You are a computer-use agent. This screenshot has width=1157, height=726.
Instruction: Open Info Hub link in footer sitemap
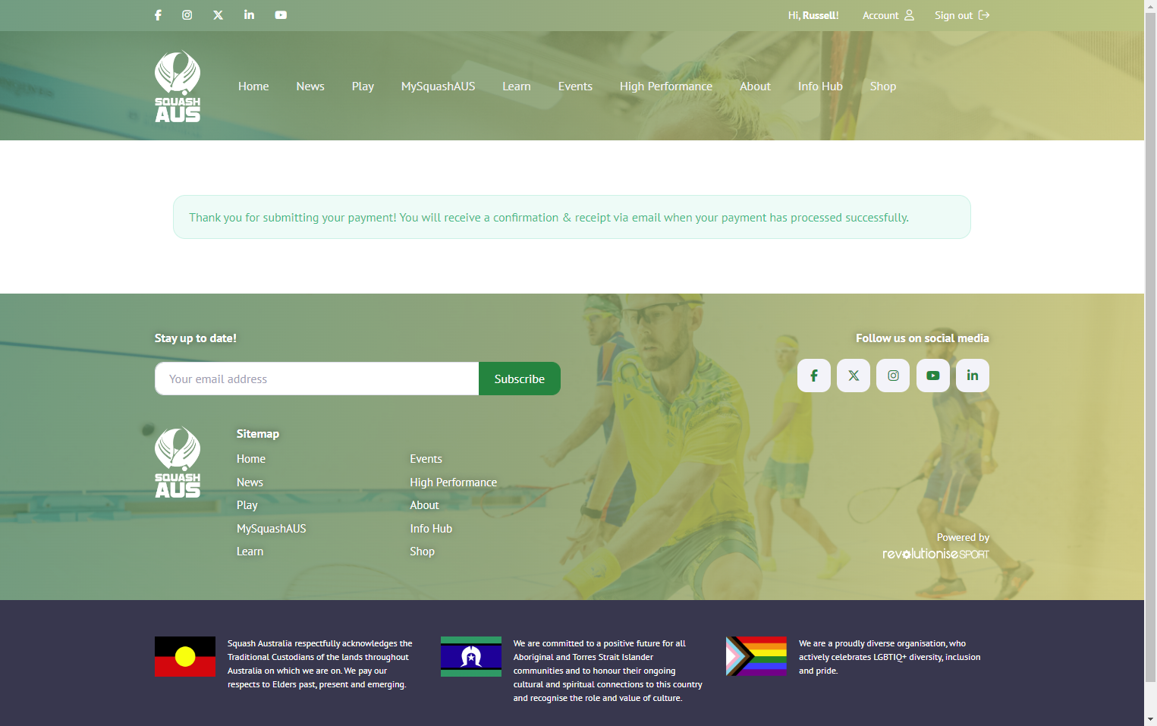431,529
